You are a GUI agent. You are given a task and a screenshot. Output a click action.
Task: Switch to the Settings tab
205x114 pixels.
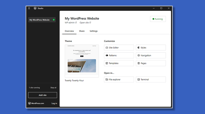(x=93, y=31)
